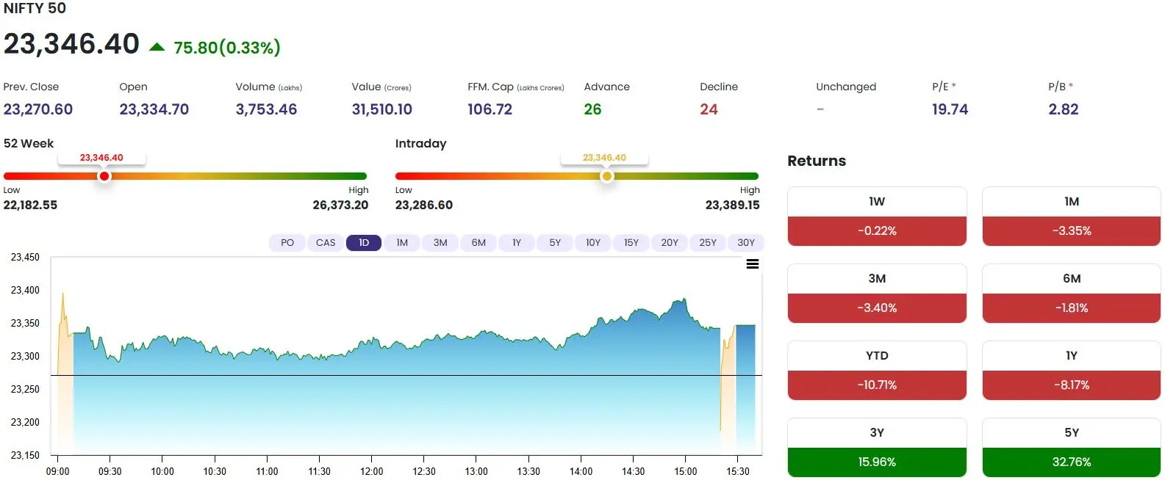The image size is (1165, 480).
Task: Switch chart to 30Y range
Action: 746,243
